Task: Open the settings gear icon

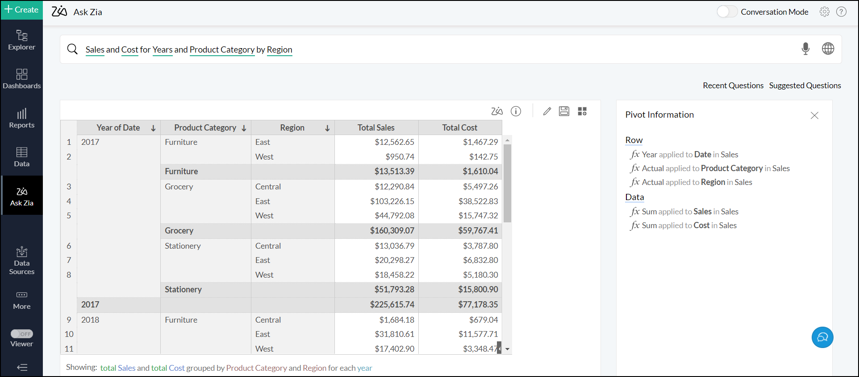Action: [x=824, y=12]
